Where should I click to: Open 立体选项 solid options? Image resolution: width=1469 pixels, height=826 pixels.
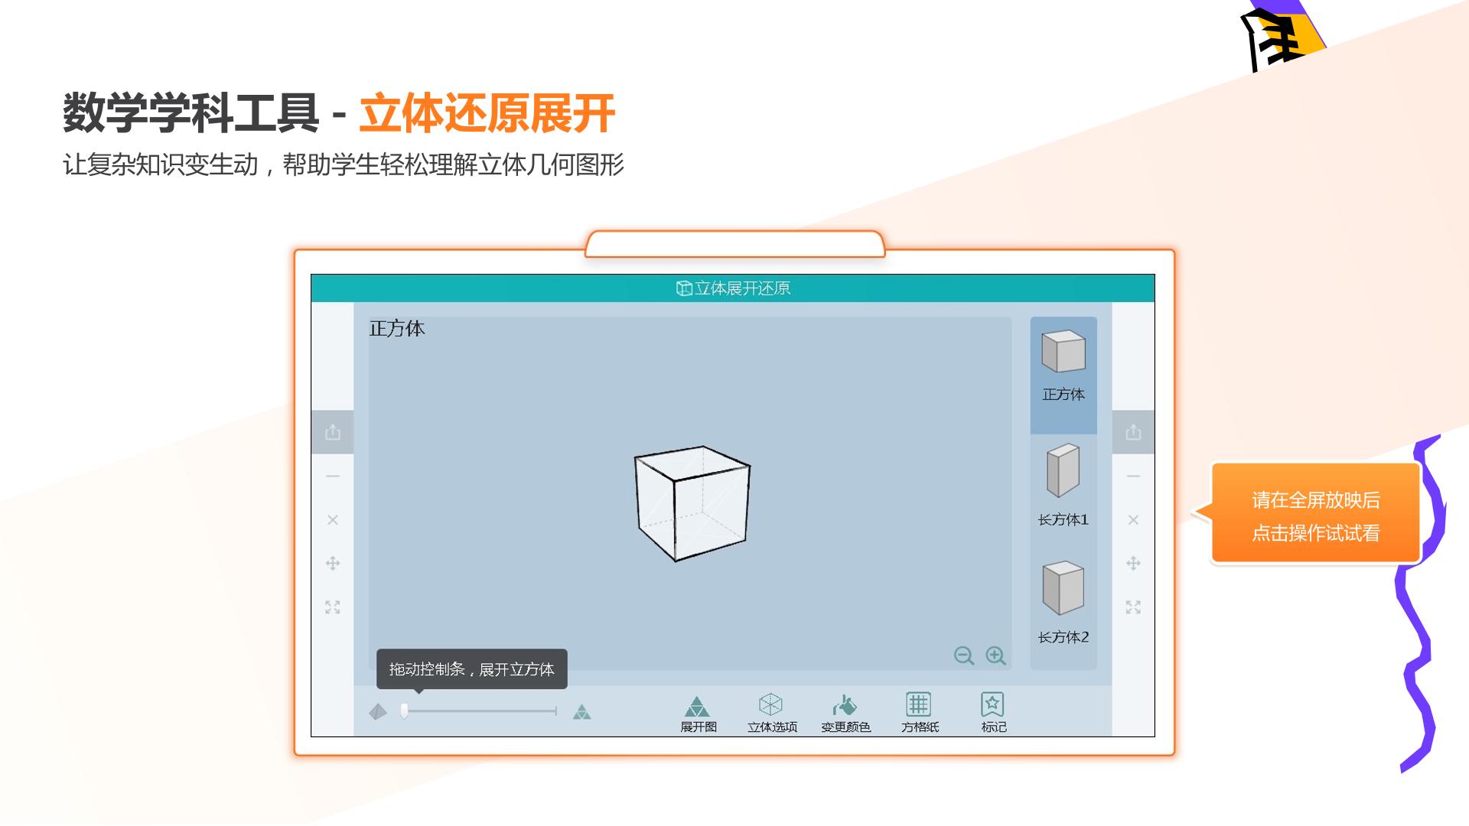(x=771, y=713)
